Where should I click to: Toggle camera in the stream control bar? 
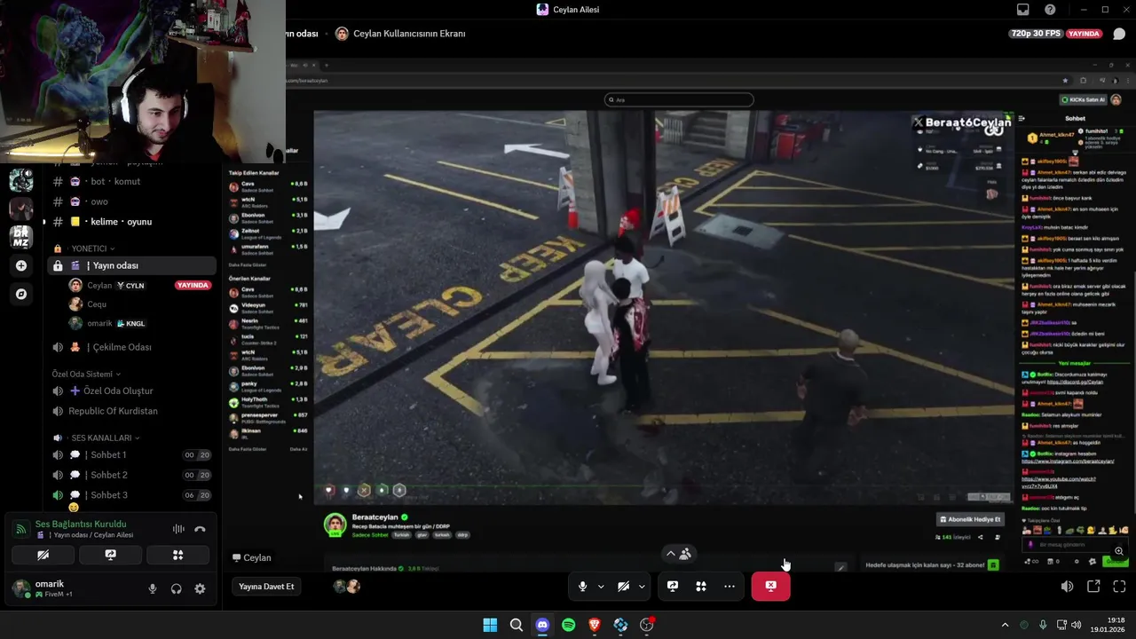(x=623, y=586)
